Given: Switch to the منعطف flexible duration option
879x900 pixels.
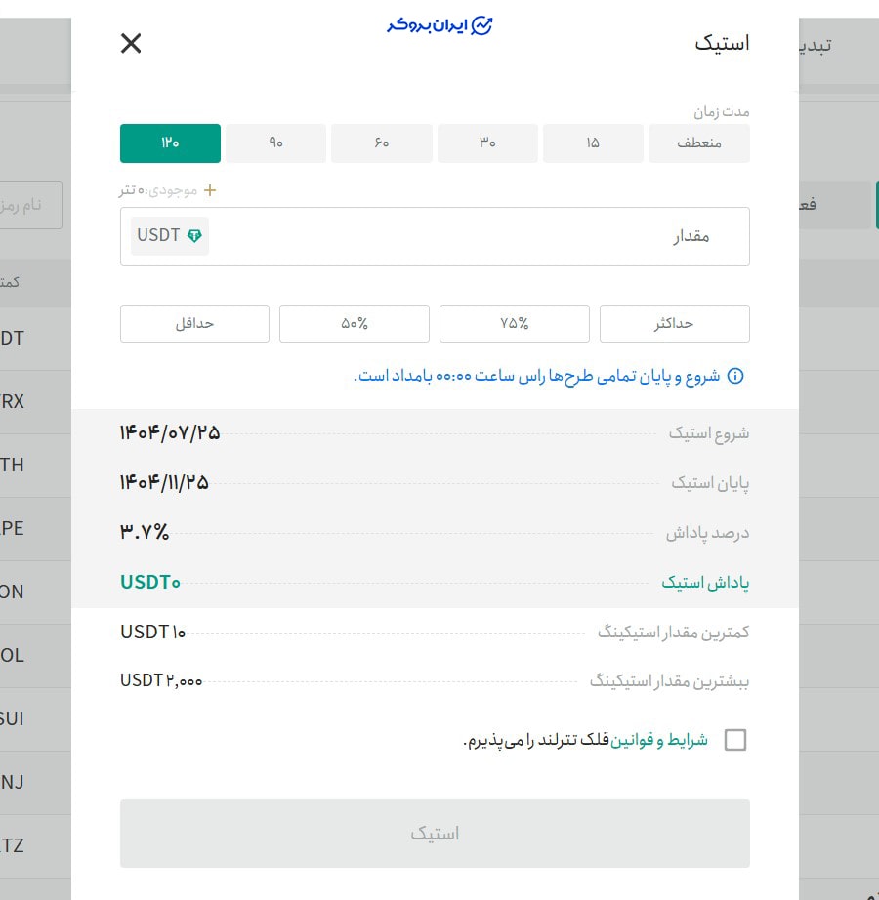Looking at the screenshot, I should (x=698, y=143).
